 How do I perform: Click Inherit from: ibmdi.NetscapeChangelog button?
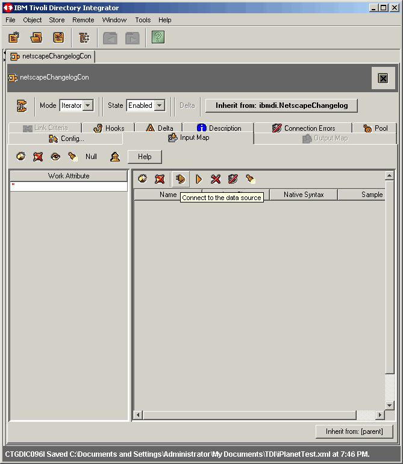pyautogui.click(x=281, y=105)
